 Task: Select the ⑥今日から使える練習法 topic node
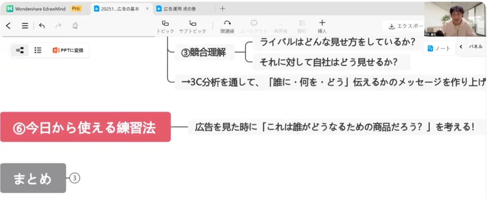point(85,127)
